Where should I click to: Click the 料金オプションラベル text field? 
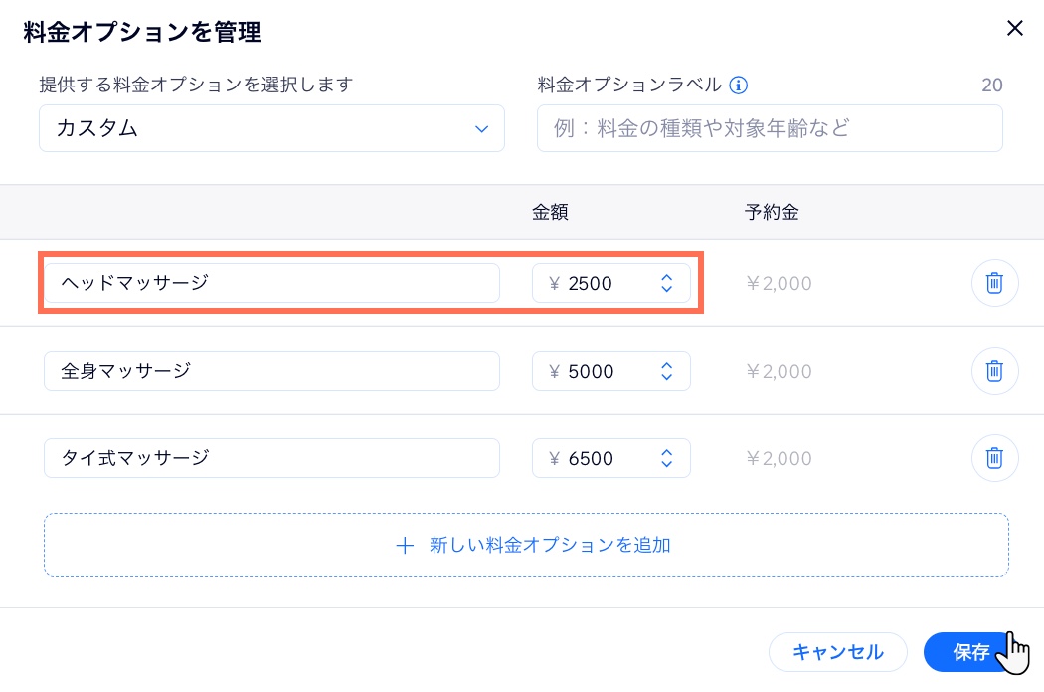tap(769, 128)
